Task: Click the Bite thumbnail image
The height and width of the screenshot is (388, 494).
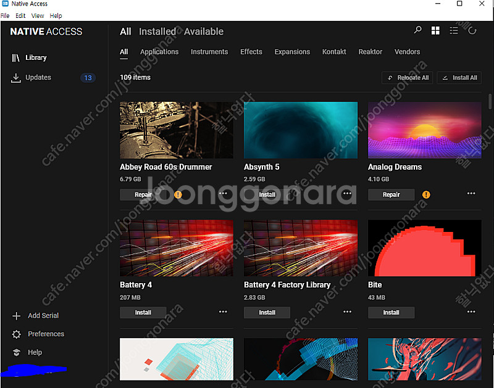Action: point(425,248)
